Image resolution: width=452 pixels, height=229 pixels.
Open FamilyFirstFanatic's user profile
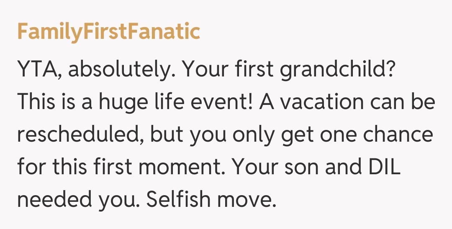point(108,32)
